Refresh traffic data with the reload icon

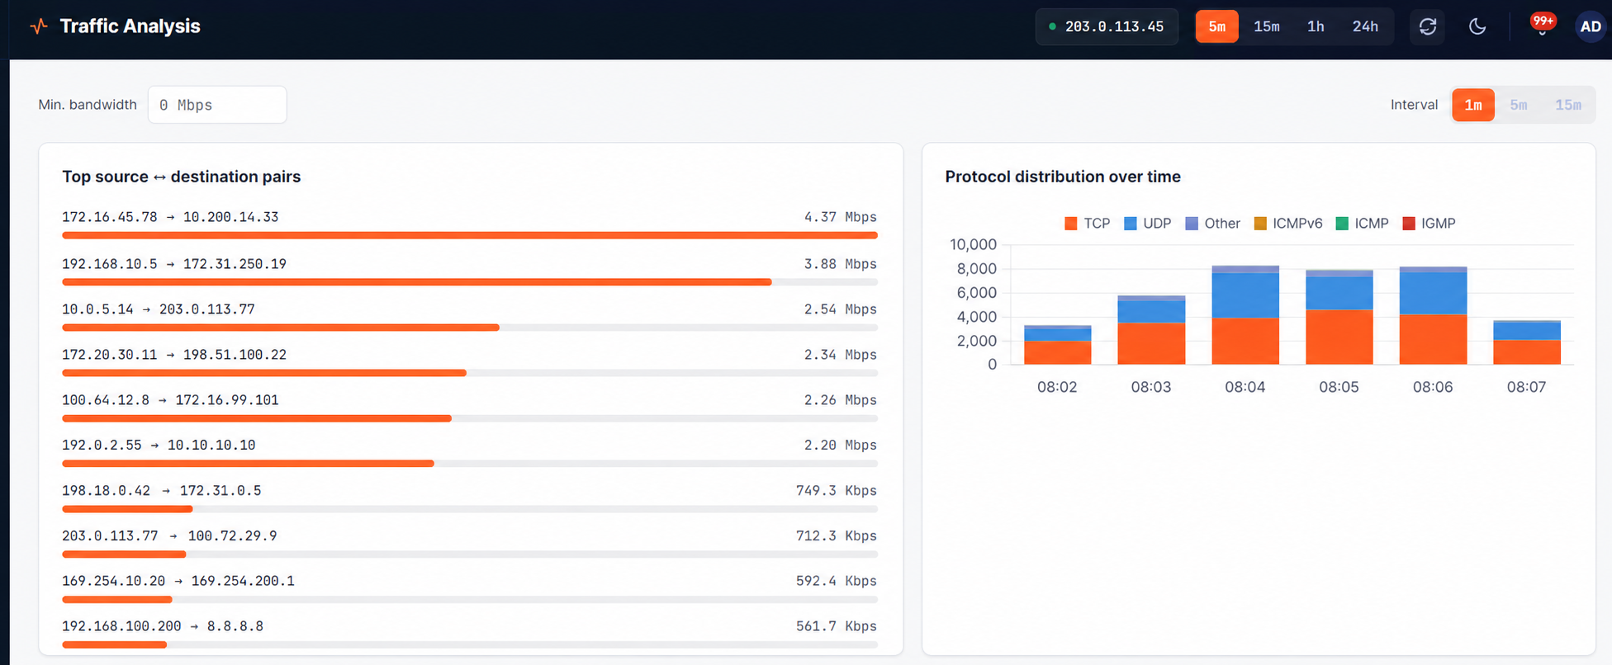pos(1428,26)
